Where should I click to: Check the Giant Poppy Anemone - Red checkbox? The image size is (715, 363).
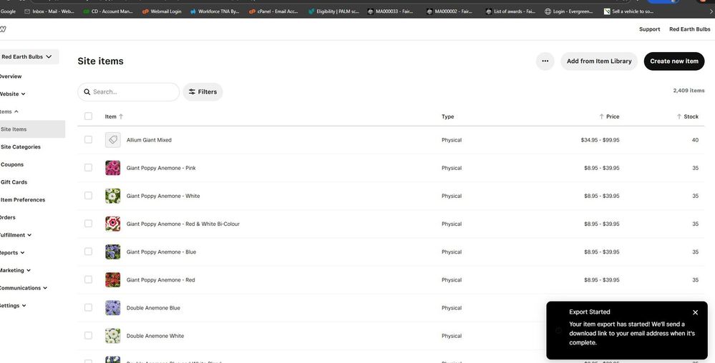[89, 279]
